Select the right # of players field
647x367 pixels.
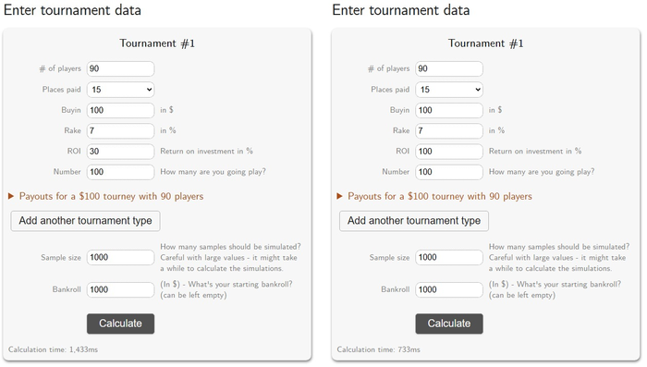coord(449,69)
